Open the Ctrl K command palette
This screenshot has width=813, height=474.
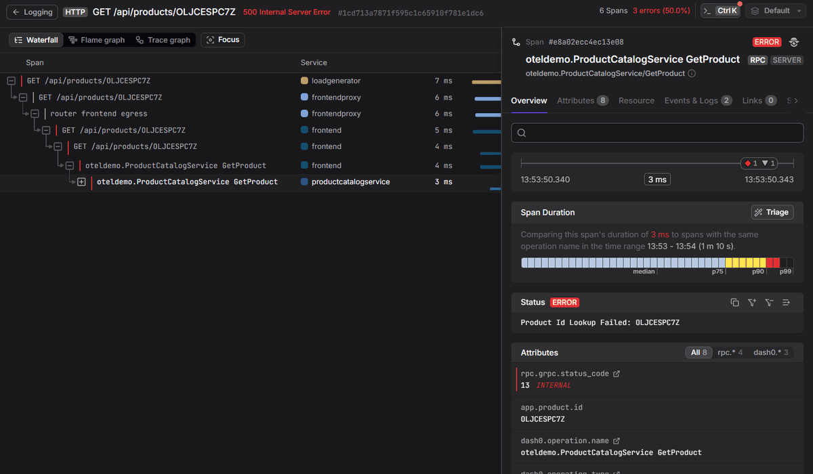(x=720, y=11)
